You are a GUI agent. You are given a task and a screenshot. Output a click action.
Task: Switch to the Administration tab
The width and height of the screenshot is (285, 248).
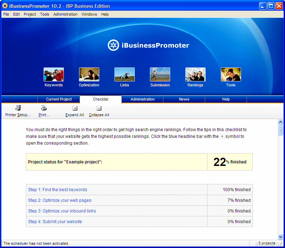point(142,99)
